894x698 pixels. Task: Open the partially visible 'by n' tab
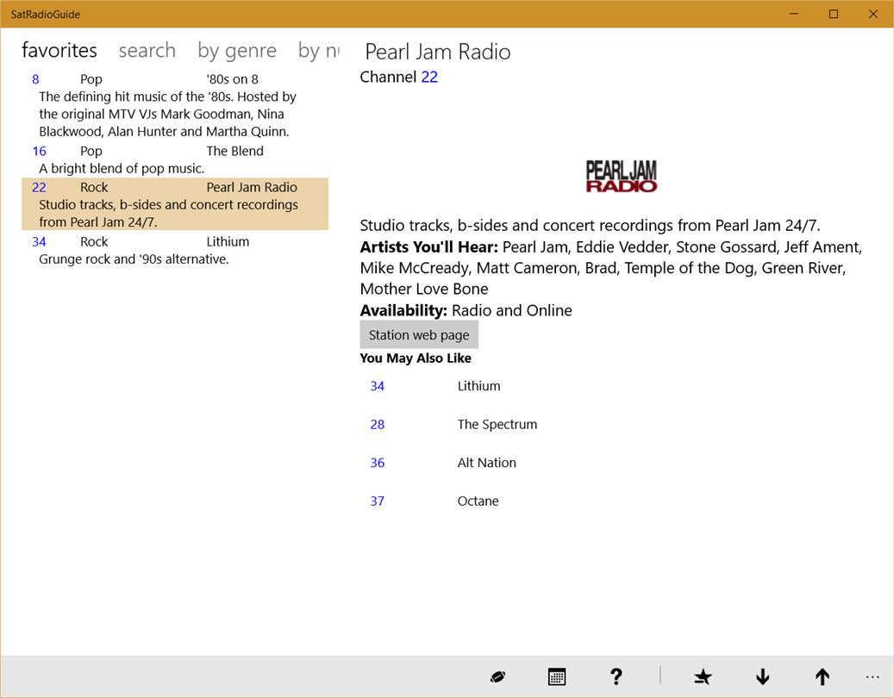point(319,51)
